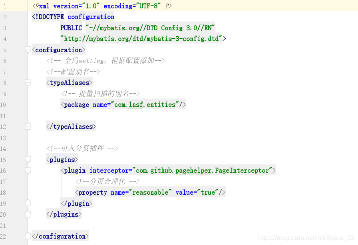Click the property name value "reasonable"
The image size is (358, 245).
tap(150, 192)
